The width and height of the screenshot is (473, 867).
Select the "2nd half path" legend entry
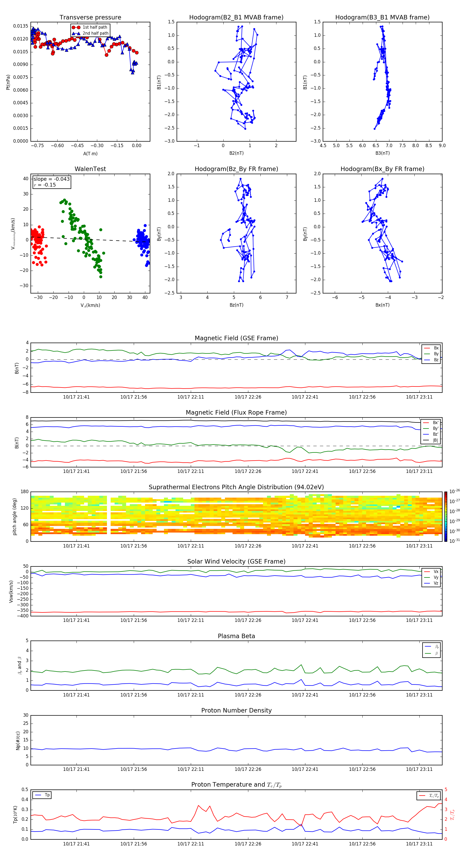90,33
